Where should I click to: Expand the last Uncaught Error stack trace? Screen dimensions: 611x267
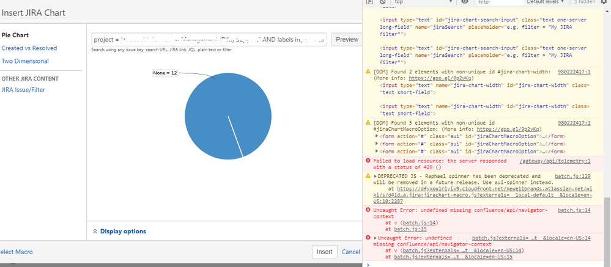(376, 238)
